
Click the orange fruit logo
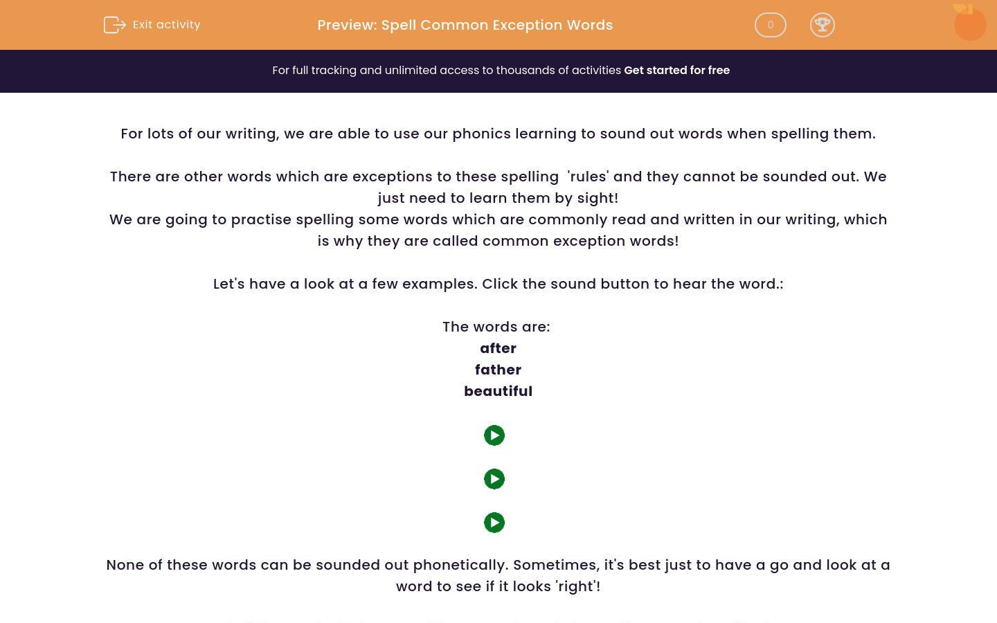(969, 23)
